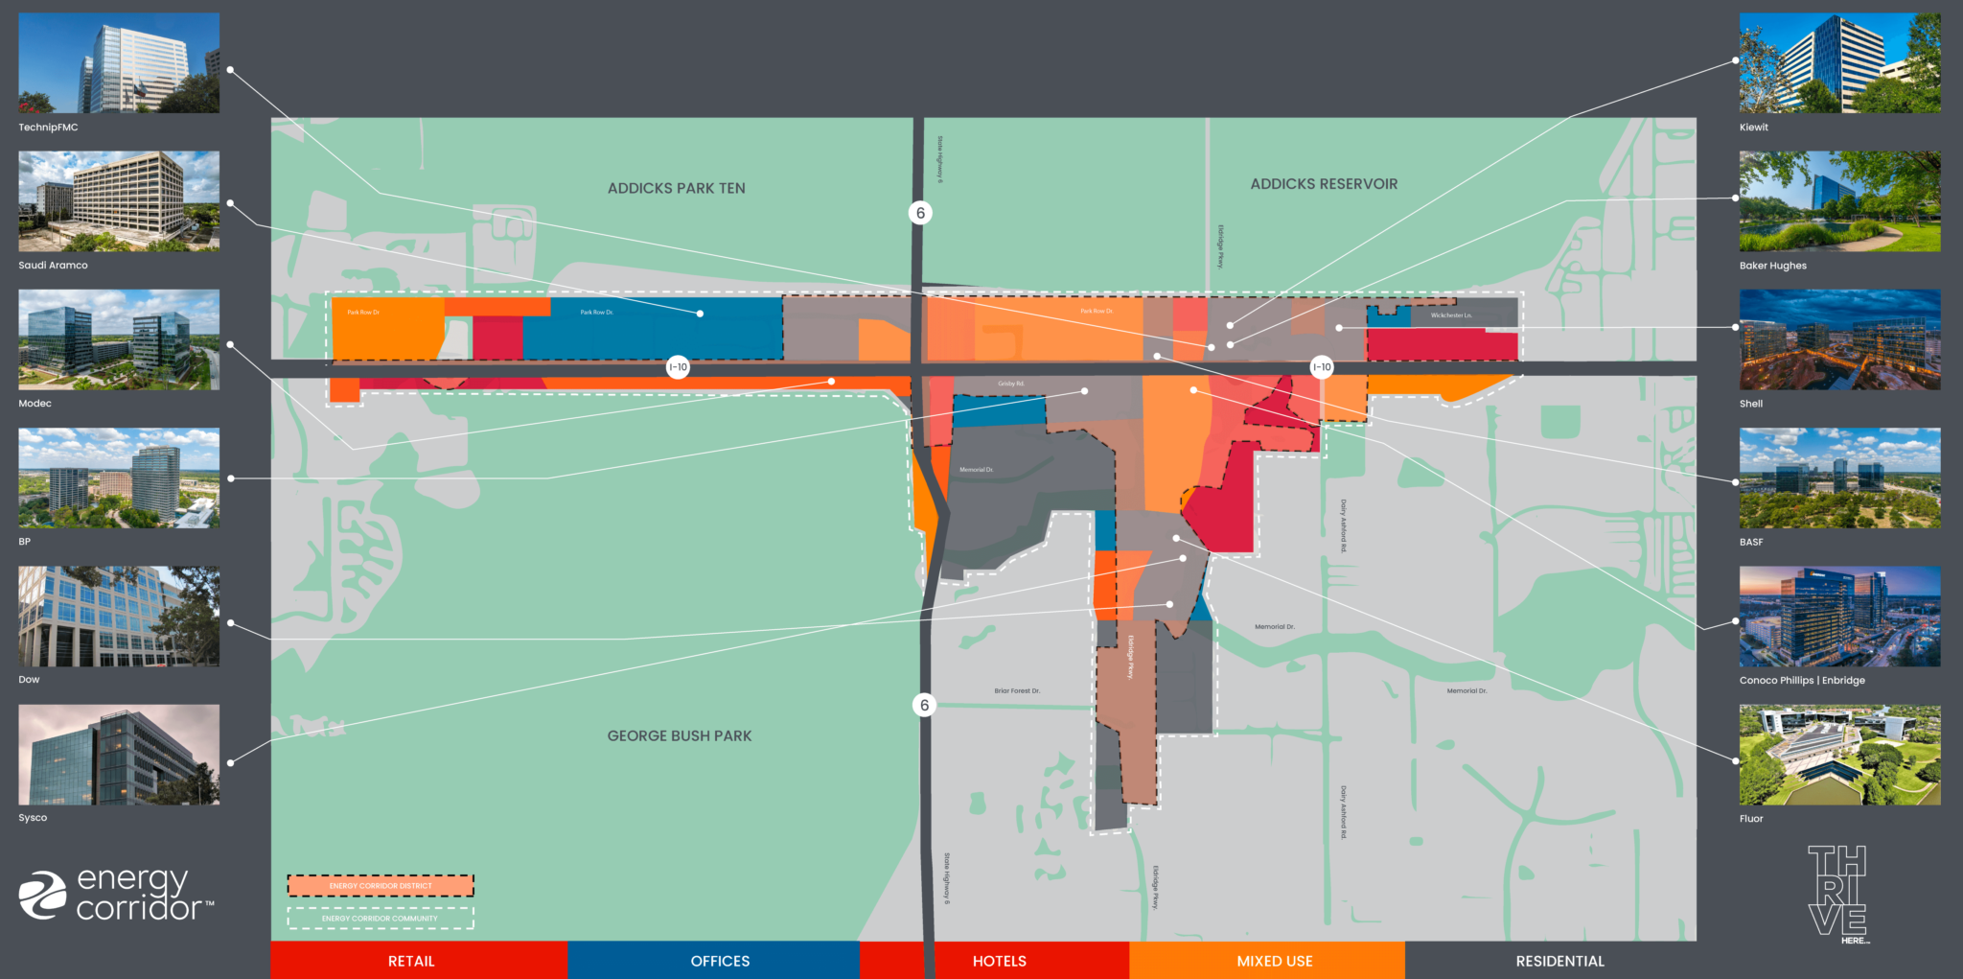Click the southern Highway 6 shield marker
This screenshot has width=1963, height=979.
click(924, 705)
